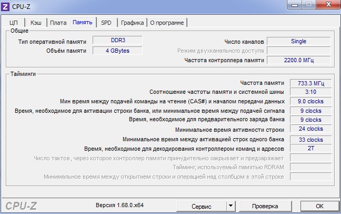Click the CPU-Z window title text
This screenshot has height=214, width=341.
click(x=21, y=7)
